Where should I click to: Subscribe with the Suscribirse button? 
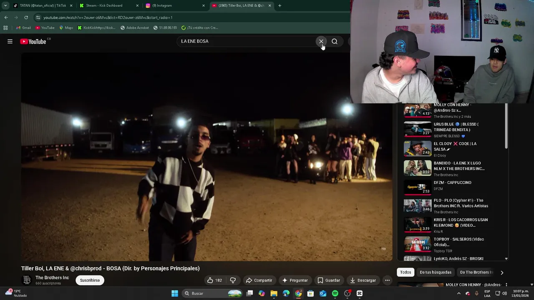pos(90,280)
